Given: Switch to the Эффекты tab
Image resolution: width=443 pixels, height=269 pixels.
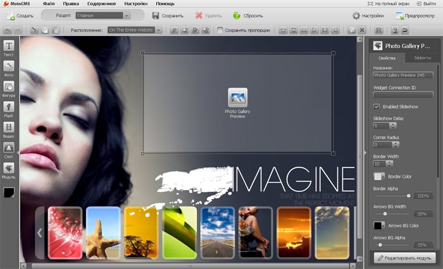Looking at the screenshot, I should tap(422, 57).
